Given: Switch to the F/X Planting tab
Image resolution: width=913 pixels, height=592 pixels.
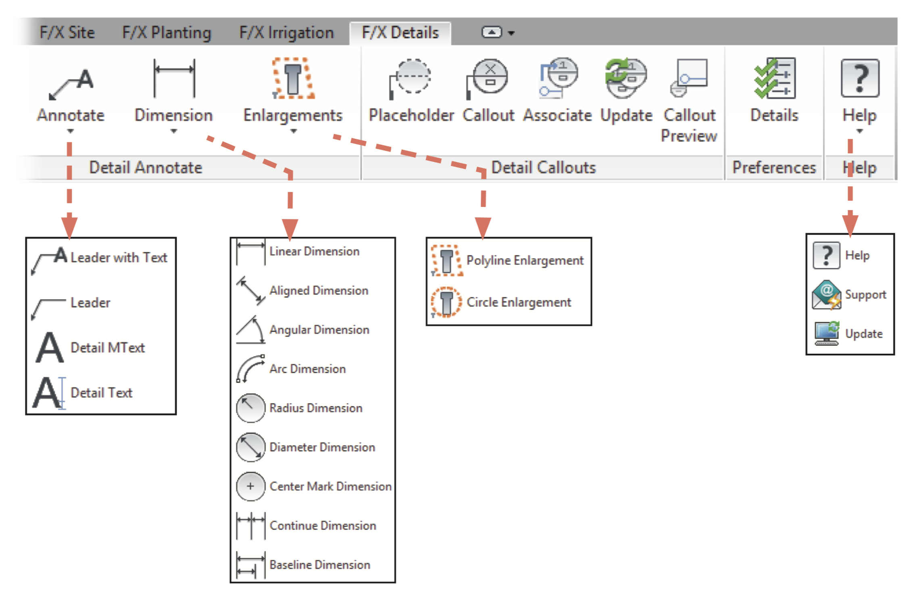Looking at the screenshot, I should [x=167, y=33].
